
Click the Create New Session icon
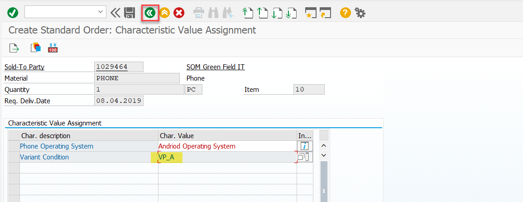click(x=311, y=13)
